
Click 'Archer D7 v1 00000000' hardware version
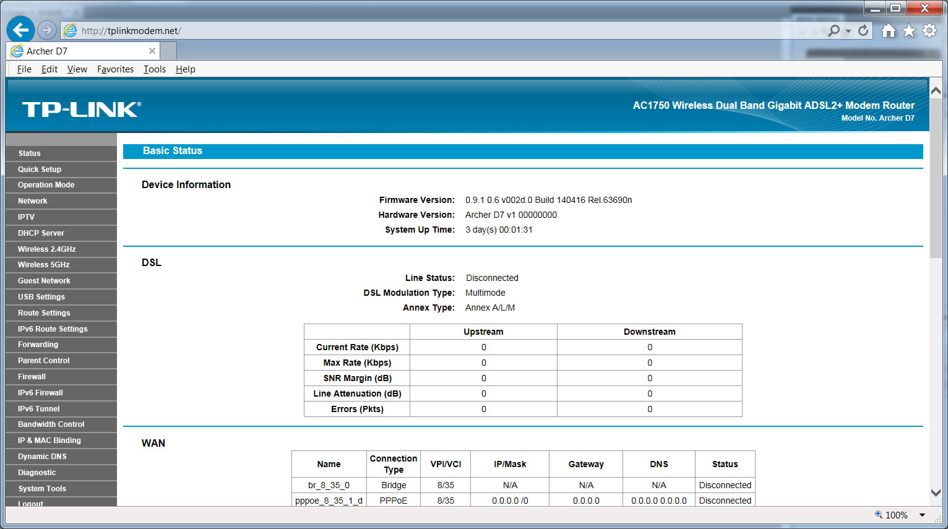[x=511, y=215]
